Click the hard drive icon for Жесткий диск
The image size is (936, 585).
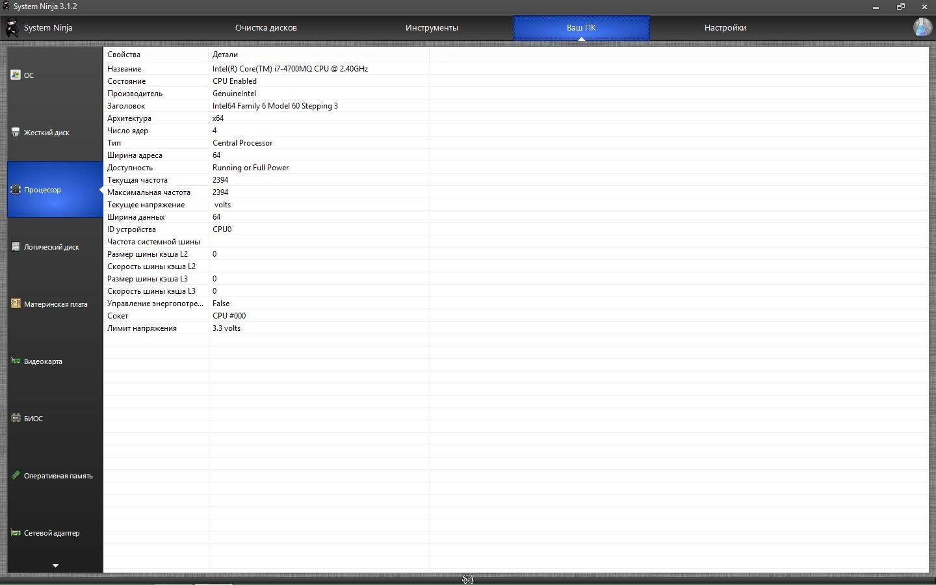coord(16,132)
